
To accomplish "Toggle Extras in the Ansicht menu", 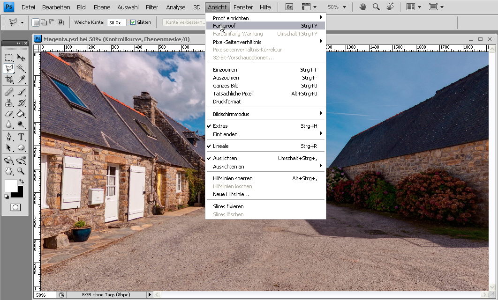I will click(220, 126).
